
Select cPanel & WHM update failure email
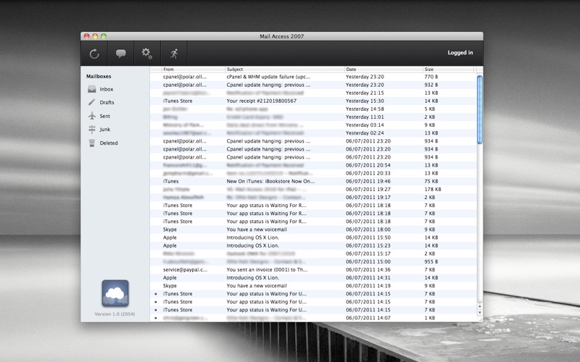tap(313, 77)
